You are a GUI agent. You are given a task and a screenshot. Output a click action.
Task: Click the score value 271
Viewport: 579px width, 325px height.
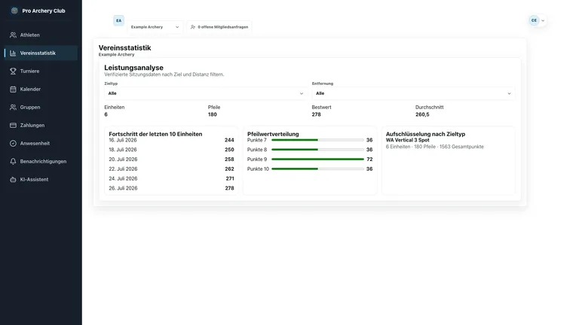tap(230, 178)
